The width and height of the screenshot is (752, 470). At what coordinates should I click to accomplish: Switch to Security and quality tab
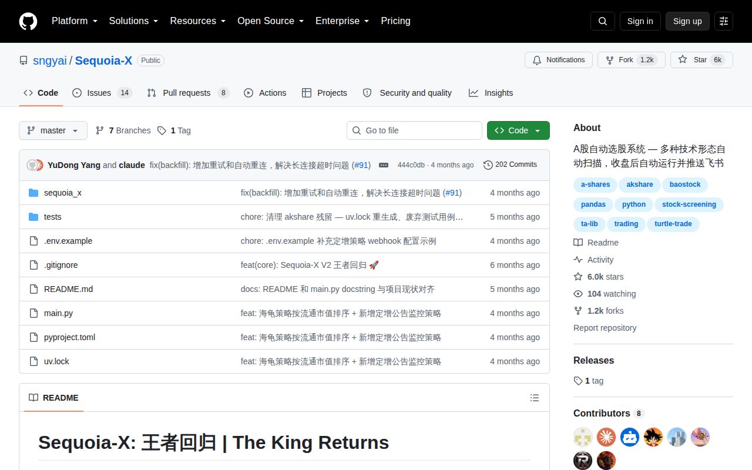coord(408,93)
